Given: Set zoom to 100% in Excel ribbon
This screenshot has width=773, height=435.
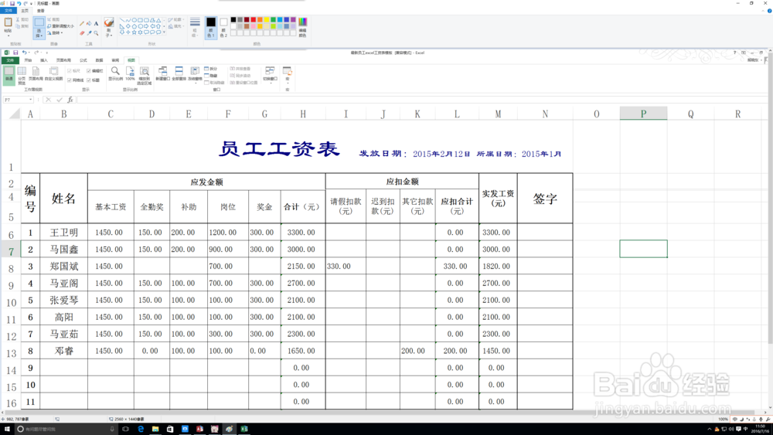Looking at the screenshot, I should click(x=130, y=74).
